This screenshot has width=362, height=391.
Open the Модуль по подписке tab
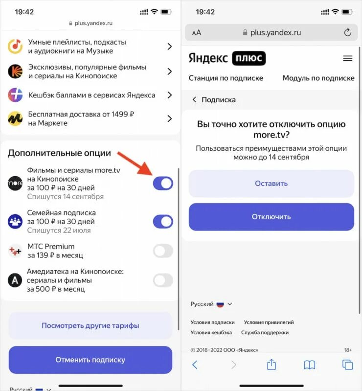pos(318,78)
